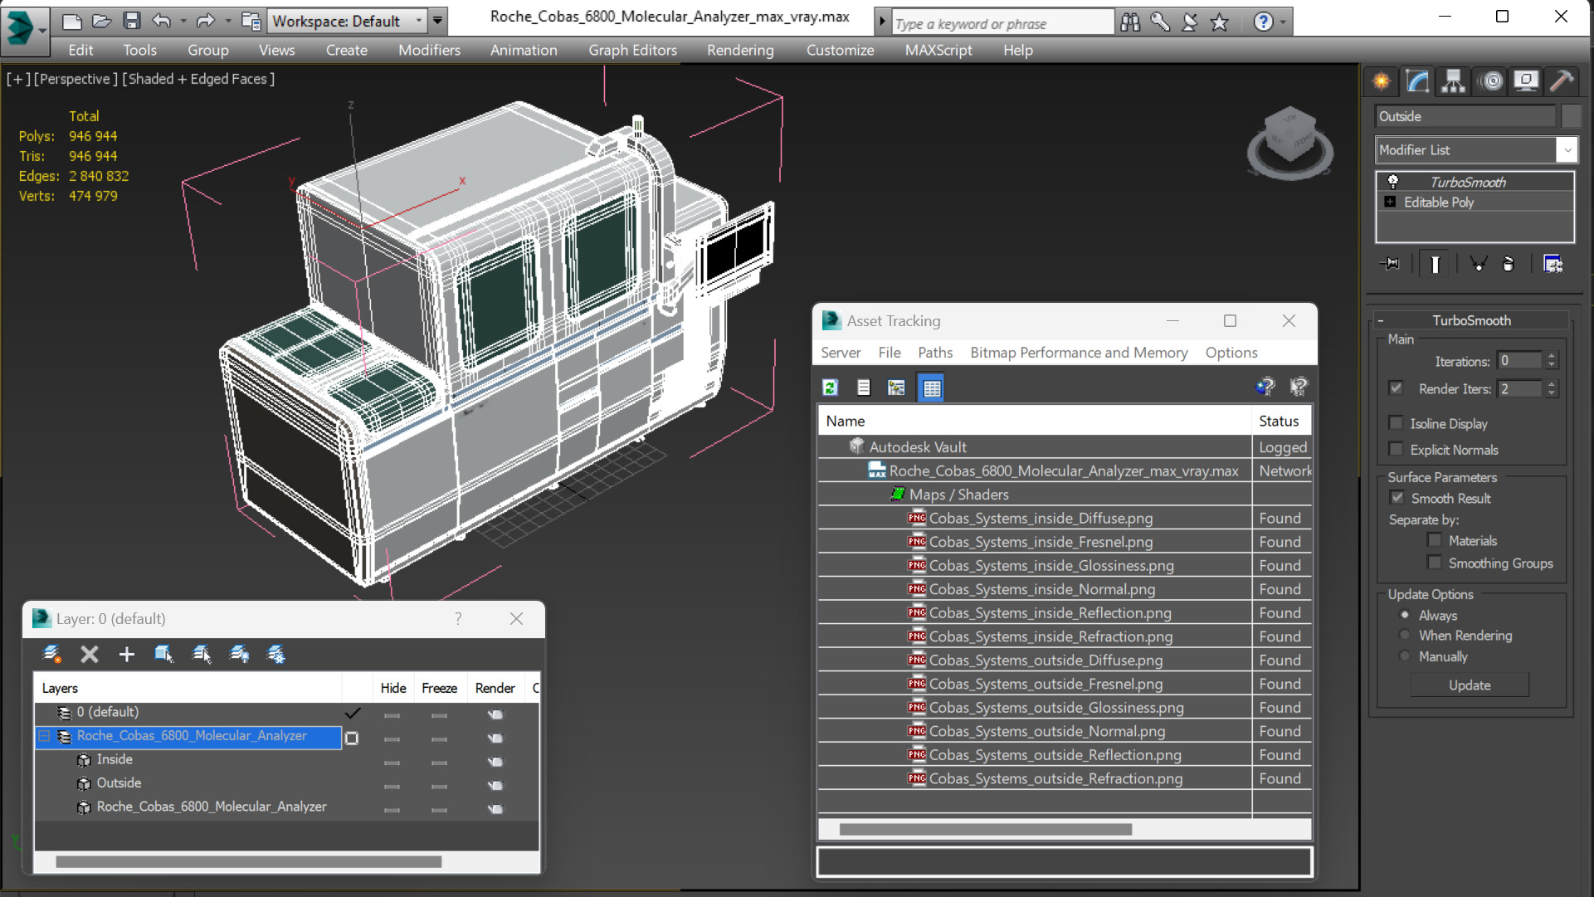Viewport: 1594px width, 897px height.
Task: Select the When Rendering update option
Action: click(1404, 635)
